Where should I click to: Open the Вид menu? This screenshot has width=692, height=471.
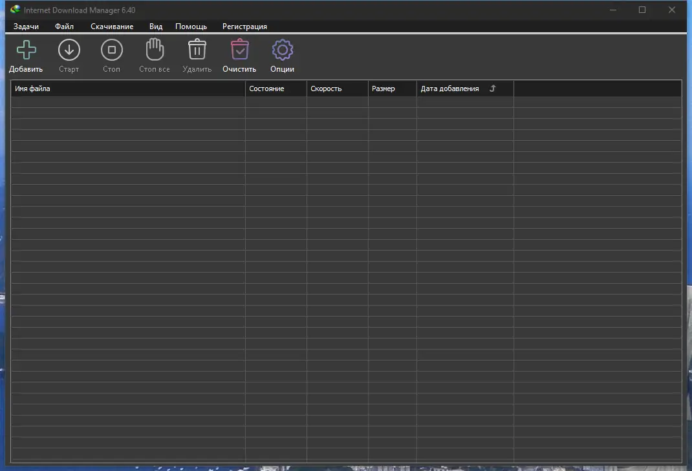(x=156, y=26)
